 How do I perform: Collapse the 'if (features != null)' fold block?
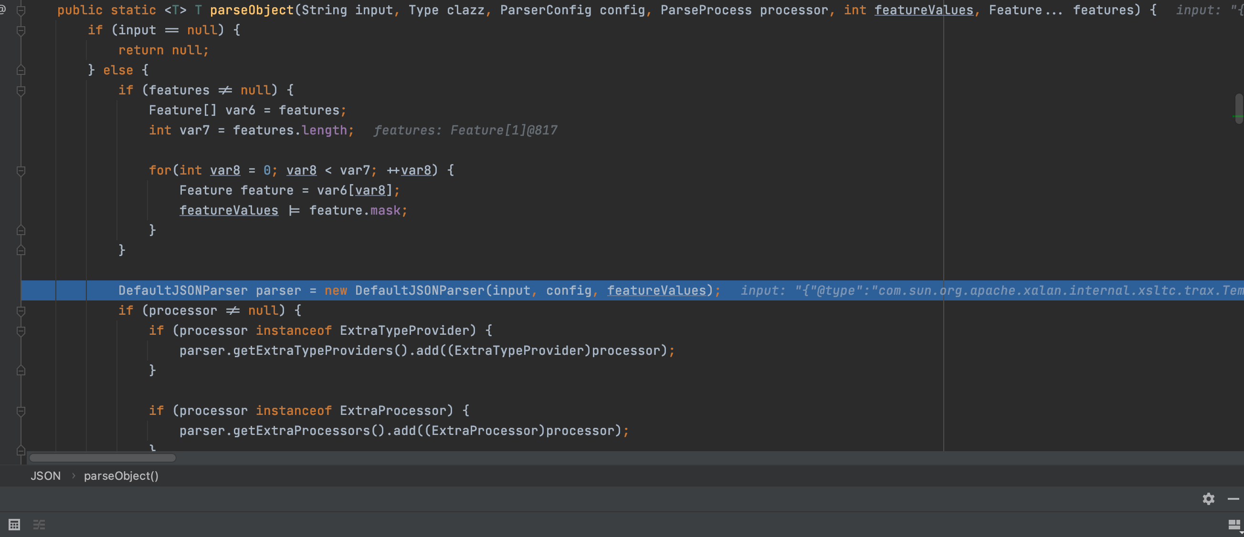tap(21, 90)
